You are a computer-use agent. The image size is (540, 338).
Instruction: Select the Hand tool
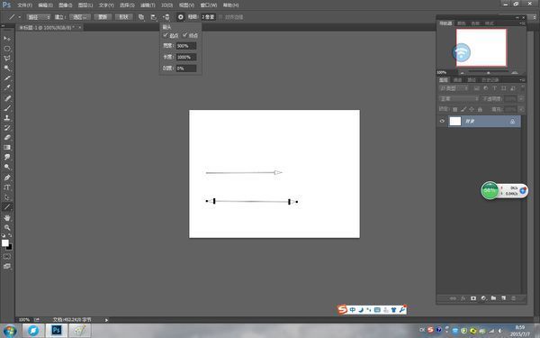click(x=7, y=218)
